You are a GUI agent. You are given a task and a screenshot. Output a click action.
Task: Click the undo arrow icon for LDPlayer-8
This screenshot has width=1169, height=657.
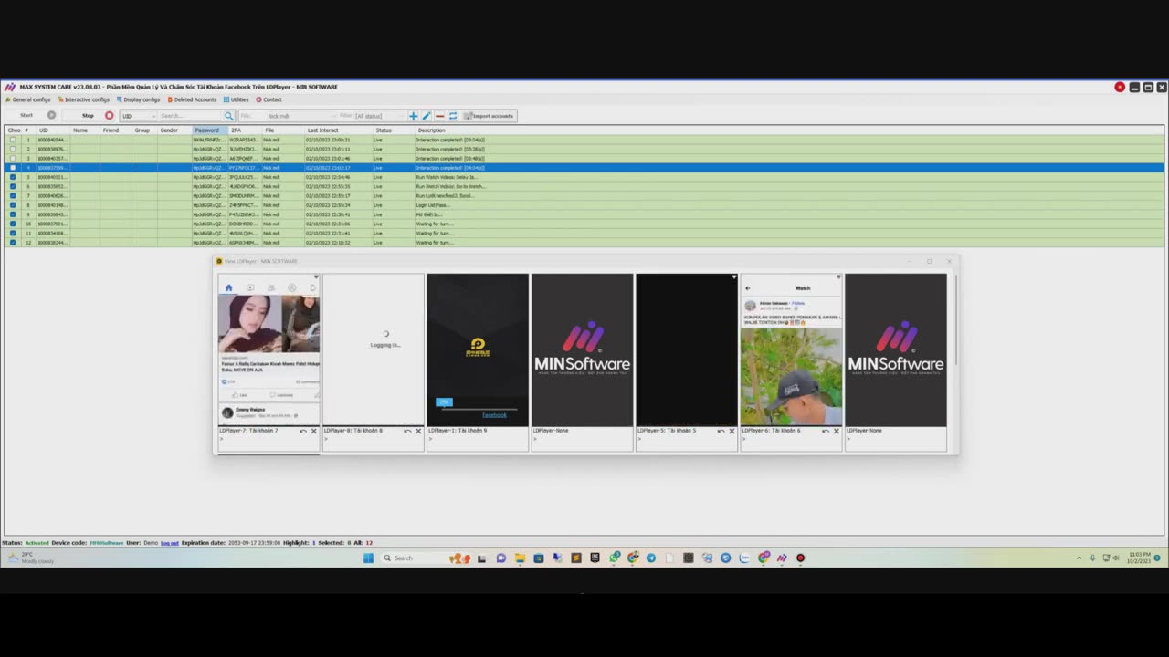[407, 431]
